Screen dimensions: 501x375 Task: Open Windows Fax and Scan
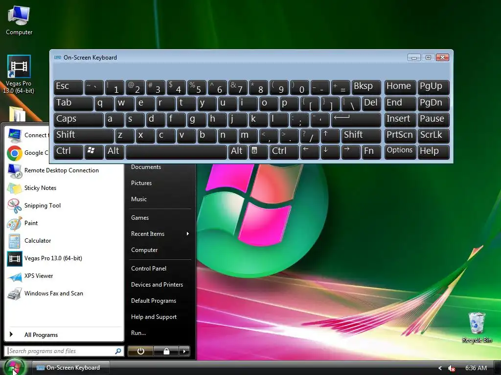tap(63, 293)
